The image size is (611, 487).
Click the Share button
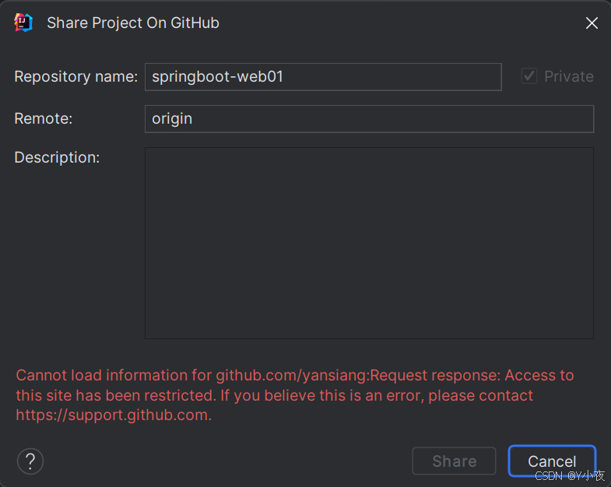454,461
